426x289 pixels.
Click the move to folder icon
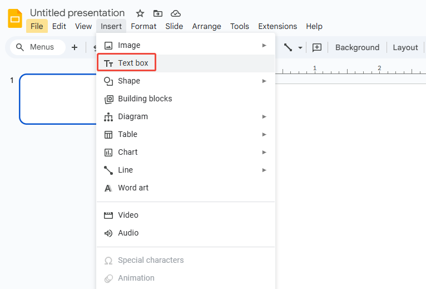pos(158,13)
